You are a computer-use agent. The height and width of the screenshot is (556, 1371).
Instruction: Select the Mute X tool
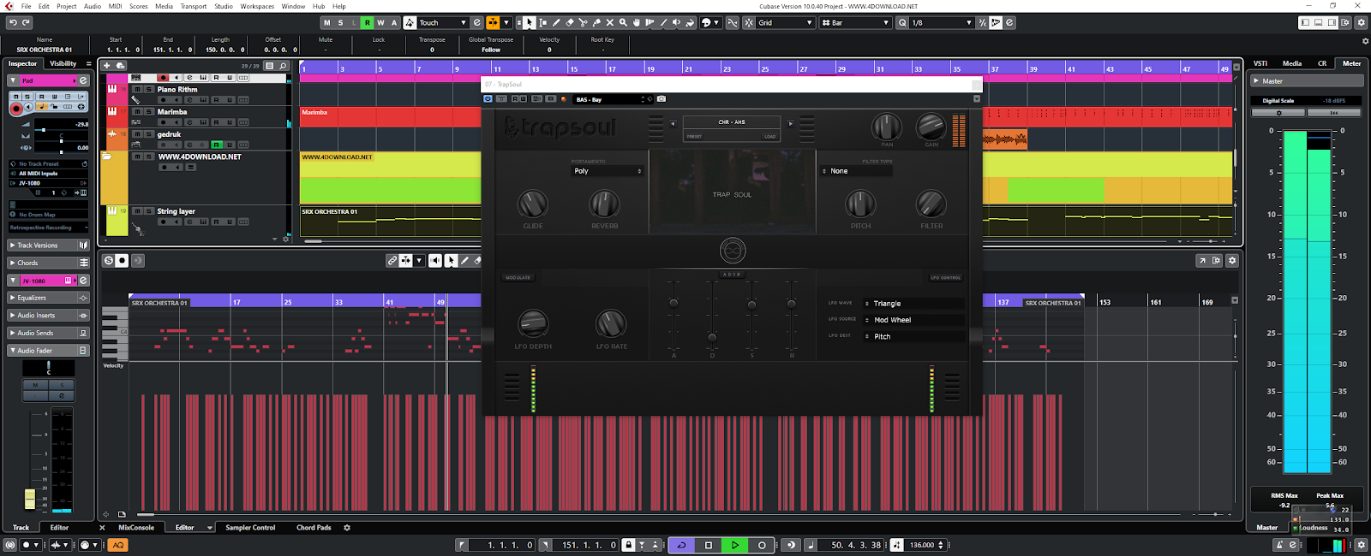pos(610,22)
